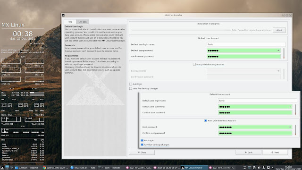Switch to the Kate MX21-Live.txt task
The height and width of the screenshot is (170, 302).
83,168
